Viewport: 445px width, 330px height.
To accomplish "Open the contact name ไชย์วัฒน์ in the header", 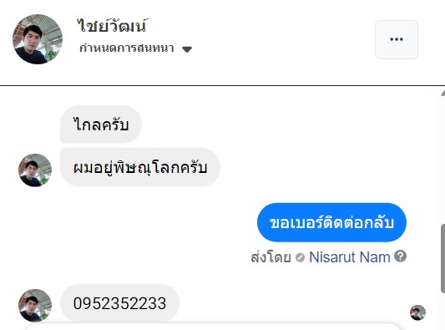I will tap(113, 25).
